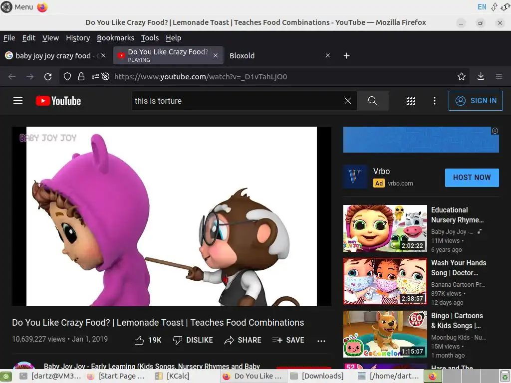Open the ad info icon on banner
This screenshot has width=511, height=383.
tap(495, 131)
